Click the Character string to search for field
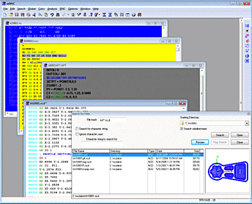Viewport: 252px width, 204px height. pyautogui.click(x=102, y=144)
